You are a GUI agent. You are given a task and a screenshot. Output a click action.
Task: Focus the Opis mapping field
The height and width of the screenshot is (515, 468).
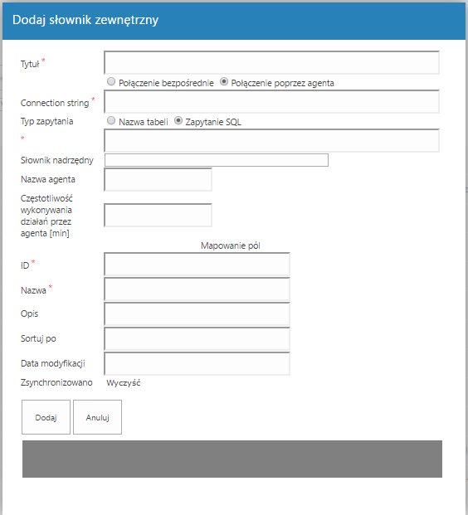pyautogui.click(x=197, y=314)
